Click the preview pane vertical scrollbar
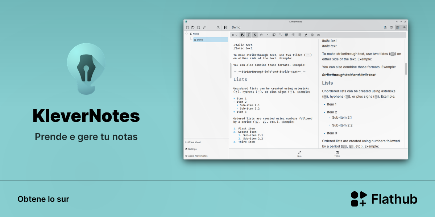This screenshot has height=217, width=435. click(x=406, y=69)
